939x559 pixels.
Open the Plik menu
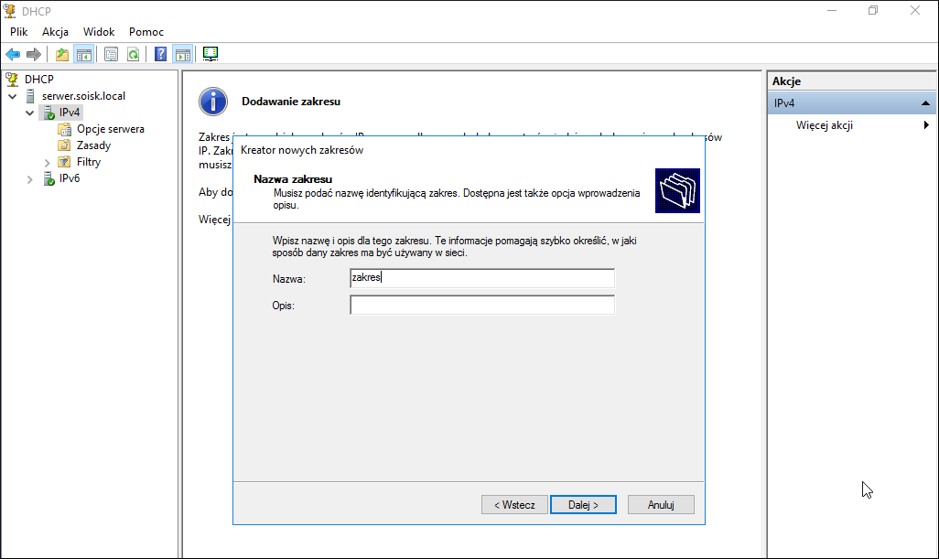point(18,32)
